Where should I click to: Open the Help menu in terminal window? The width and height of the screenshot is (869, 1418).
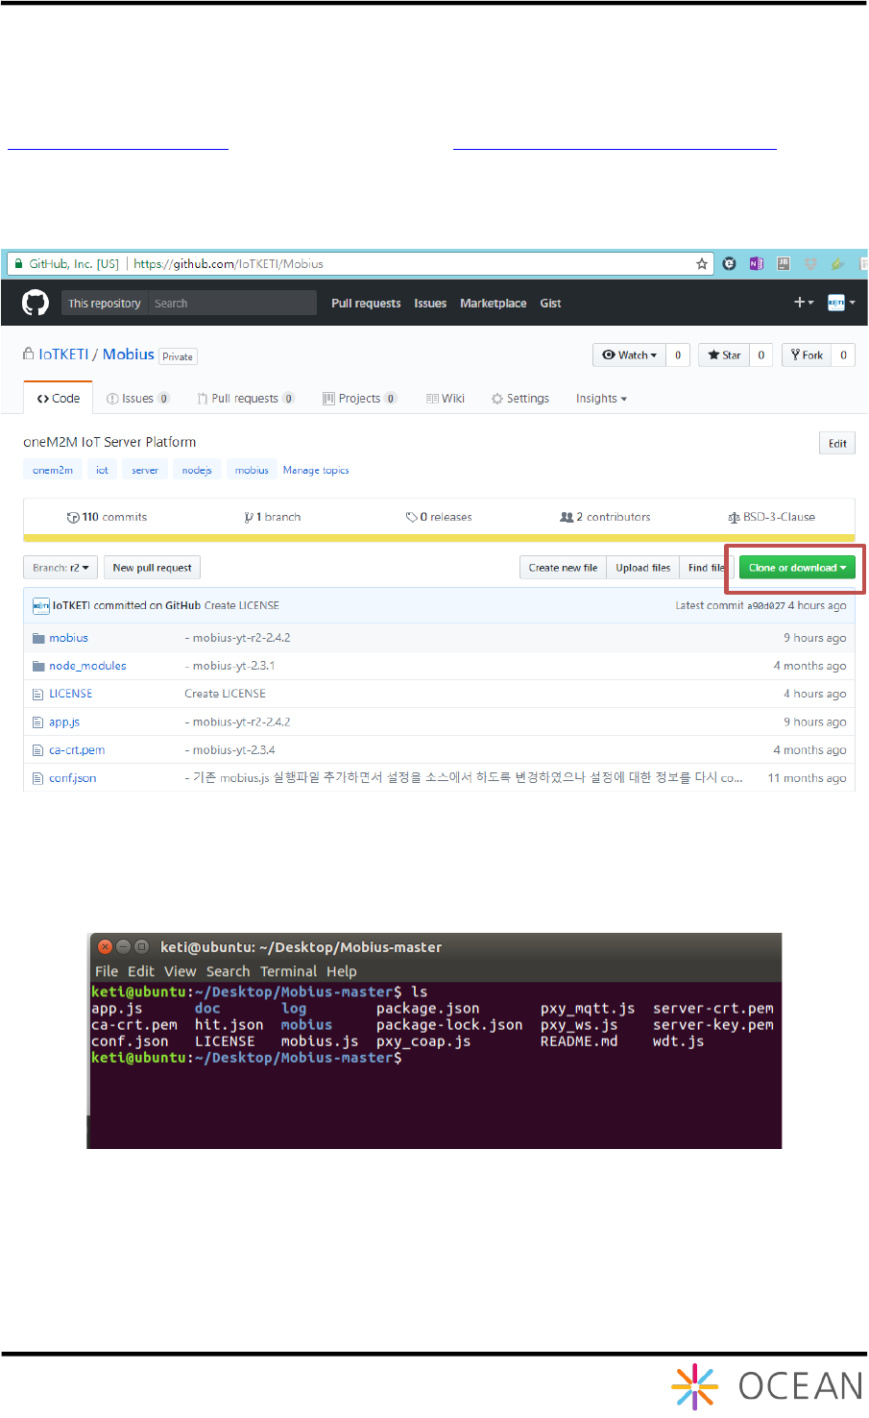coord(341,971)
